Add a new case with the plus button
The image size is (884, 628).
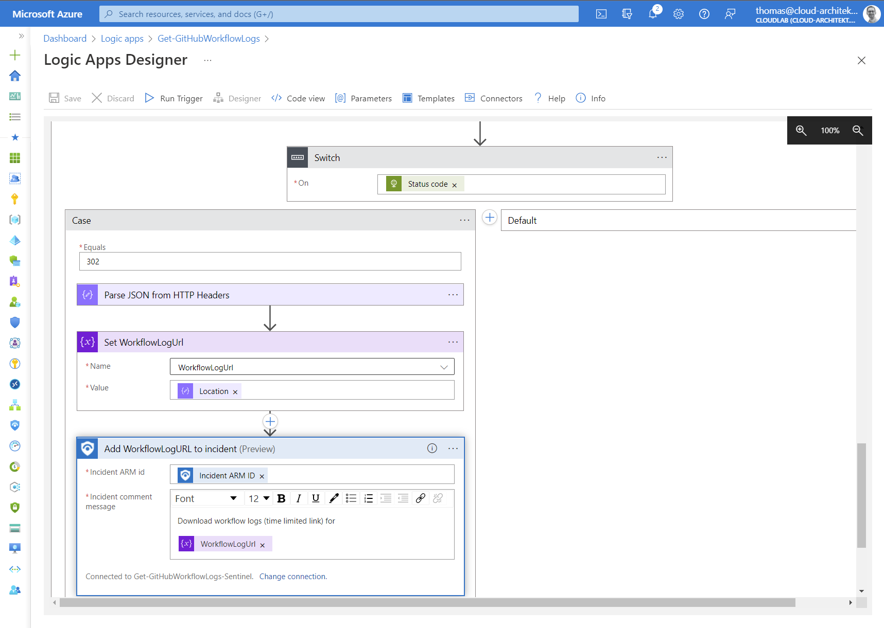[x=490, y=218]
